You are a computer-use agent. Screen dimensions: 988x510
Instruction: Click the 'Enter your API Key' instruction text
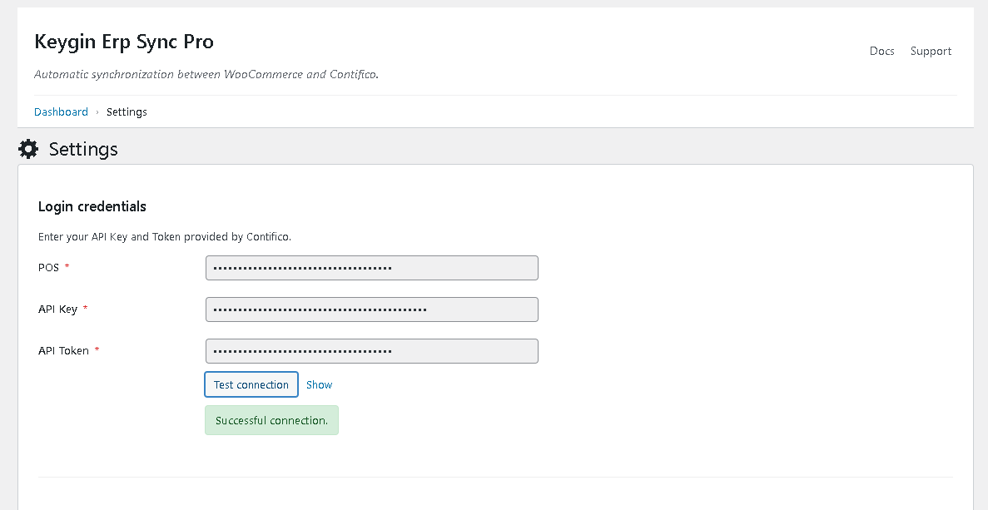(165, 237)
